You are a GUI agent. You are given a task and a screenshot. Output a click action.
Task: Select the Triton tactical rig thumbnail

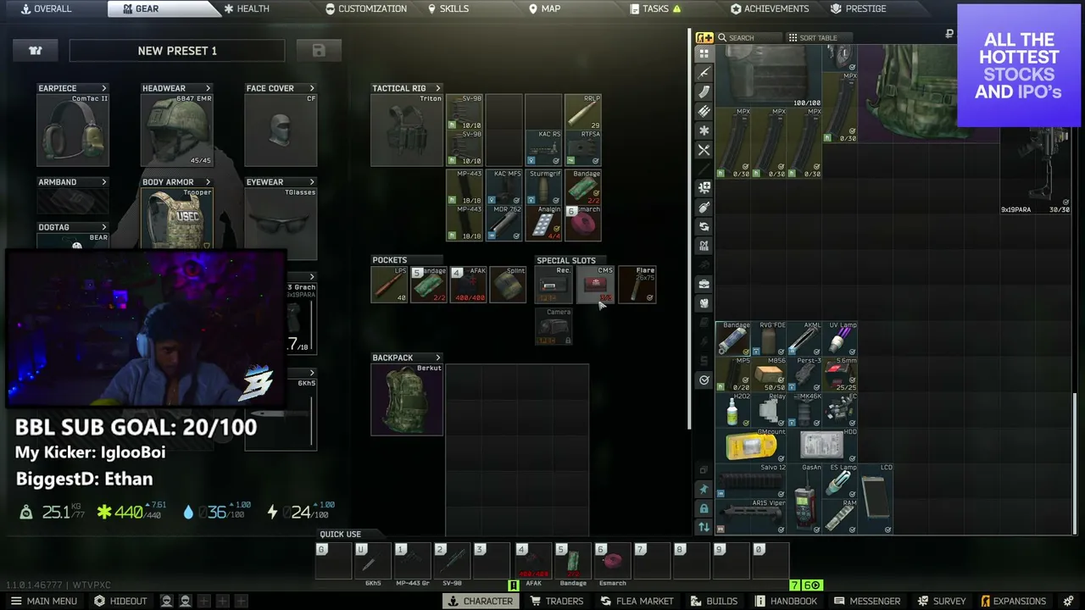407,130
